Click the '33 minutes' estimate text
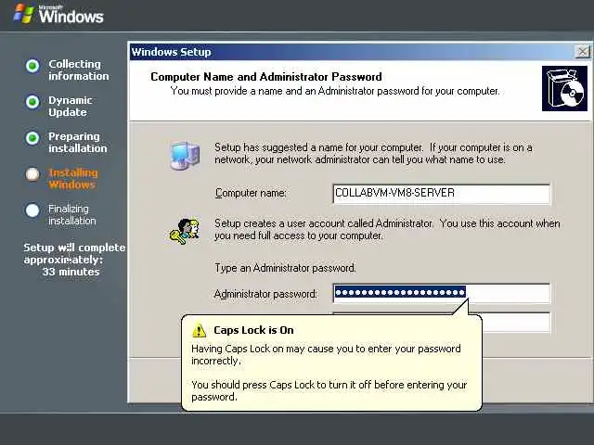Screen dimensions: 594x445 point(71,272)
